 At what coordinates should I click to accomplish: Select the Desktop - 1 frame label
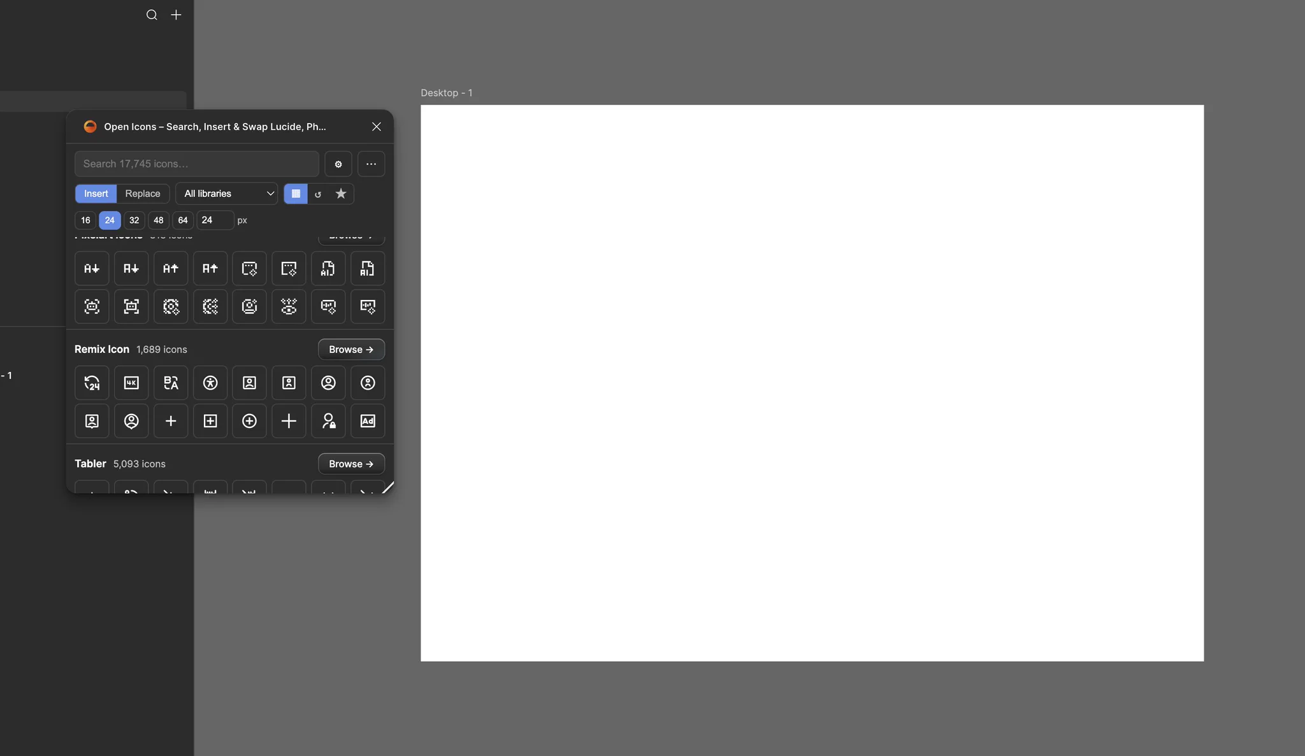point(447,93)
